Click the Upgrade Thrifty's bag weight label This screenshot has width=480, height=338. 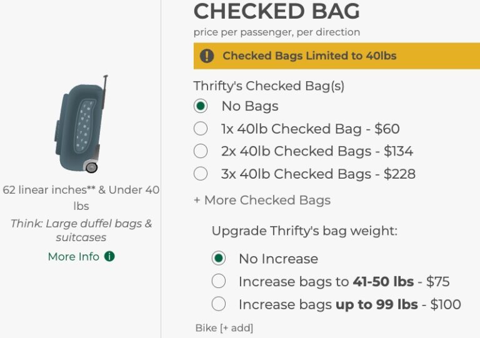(304, 231)
